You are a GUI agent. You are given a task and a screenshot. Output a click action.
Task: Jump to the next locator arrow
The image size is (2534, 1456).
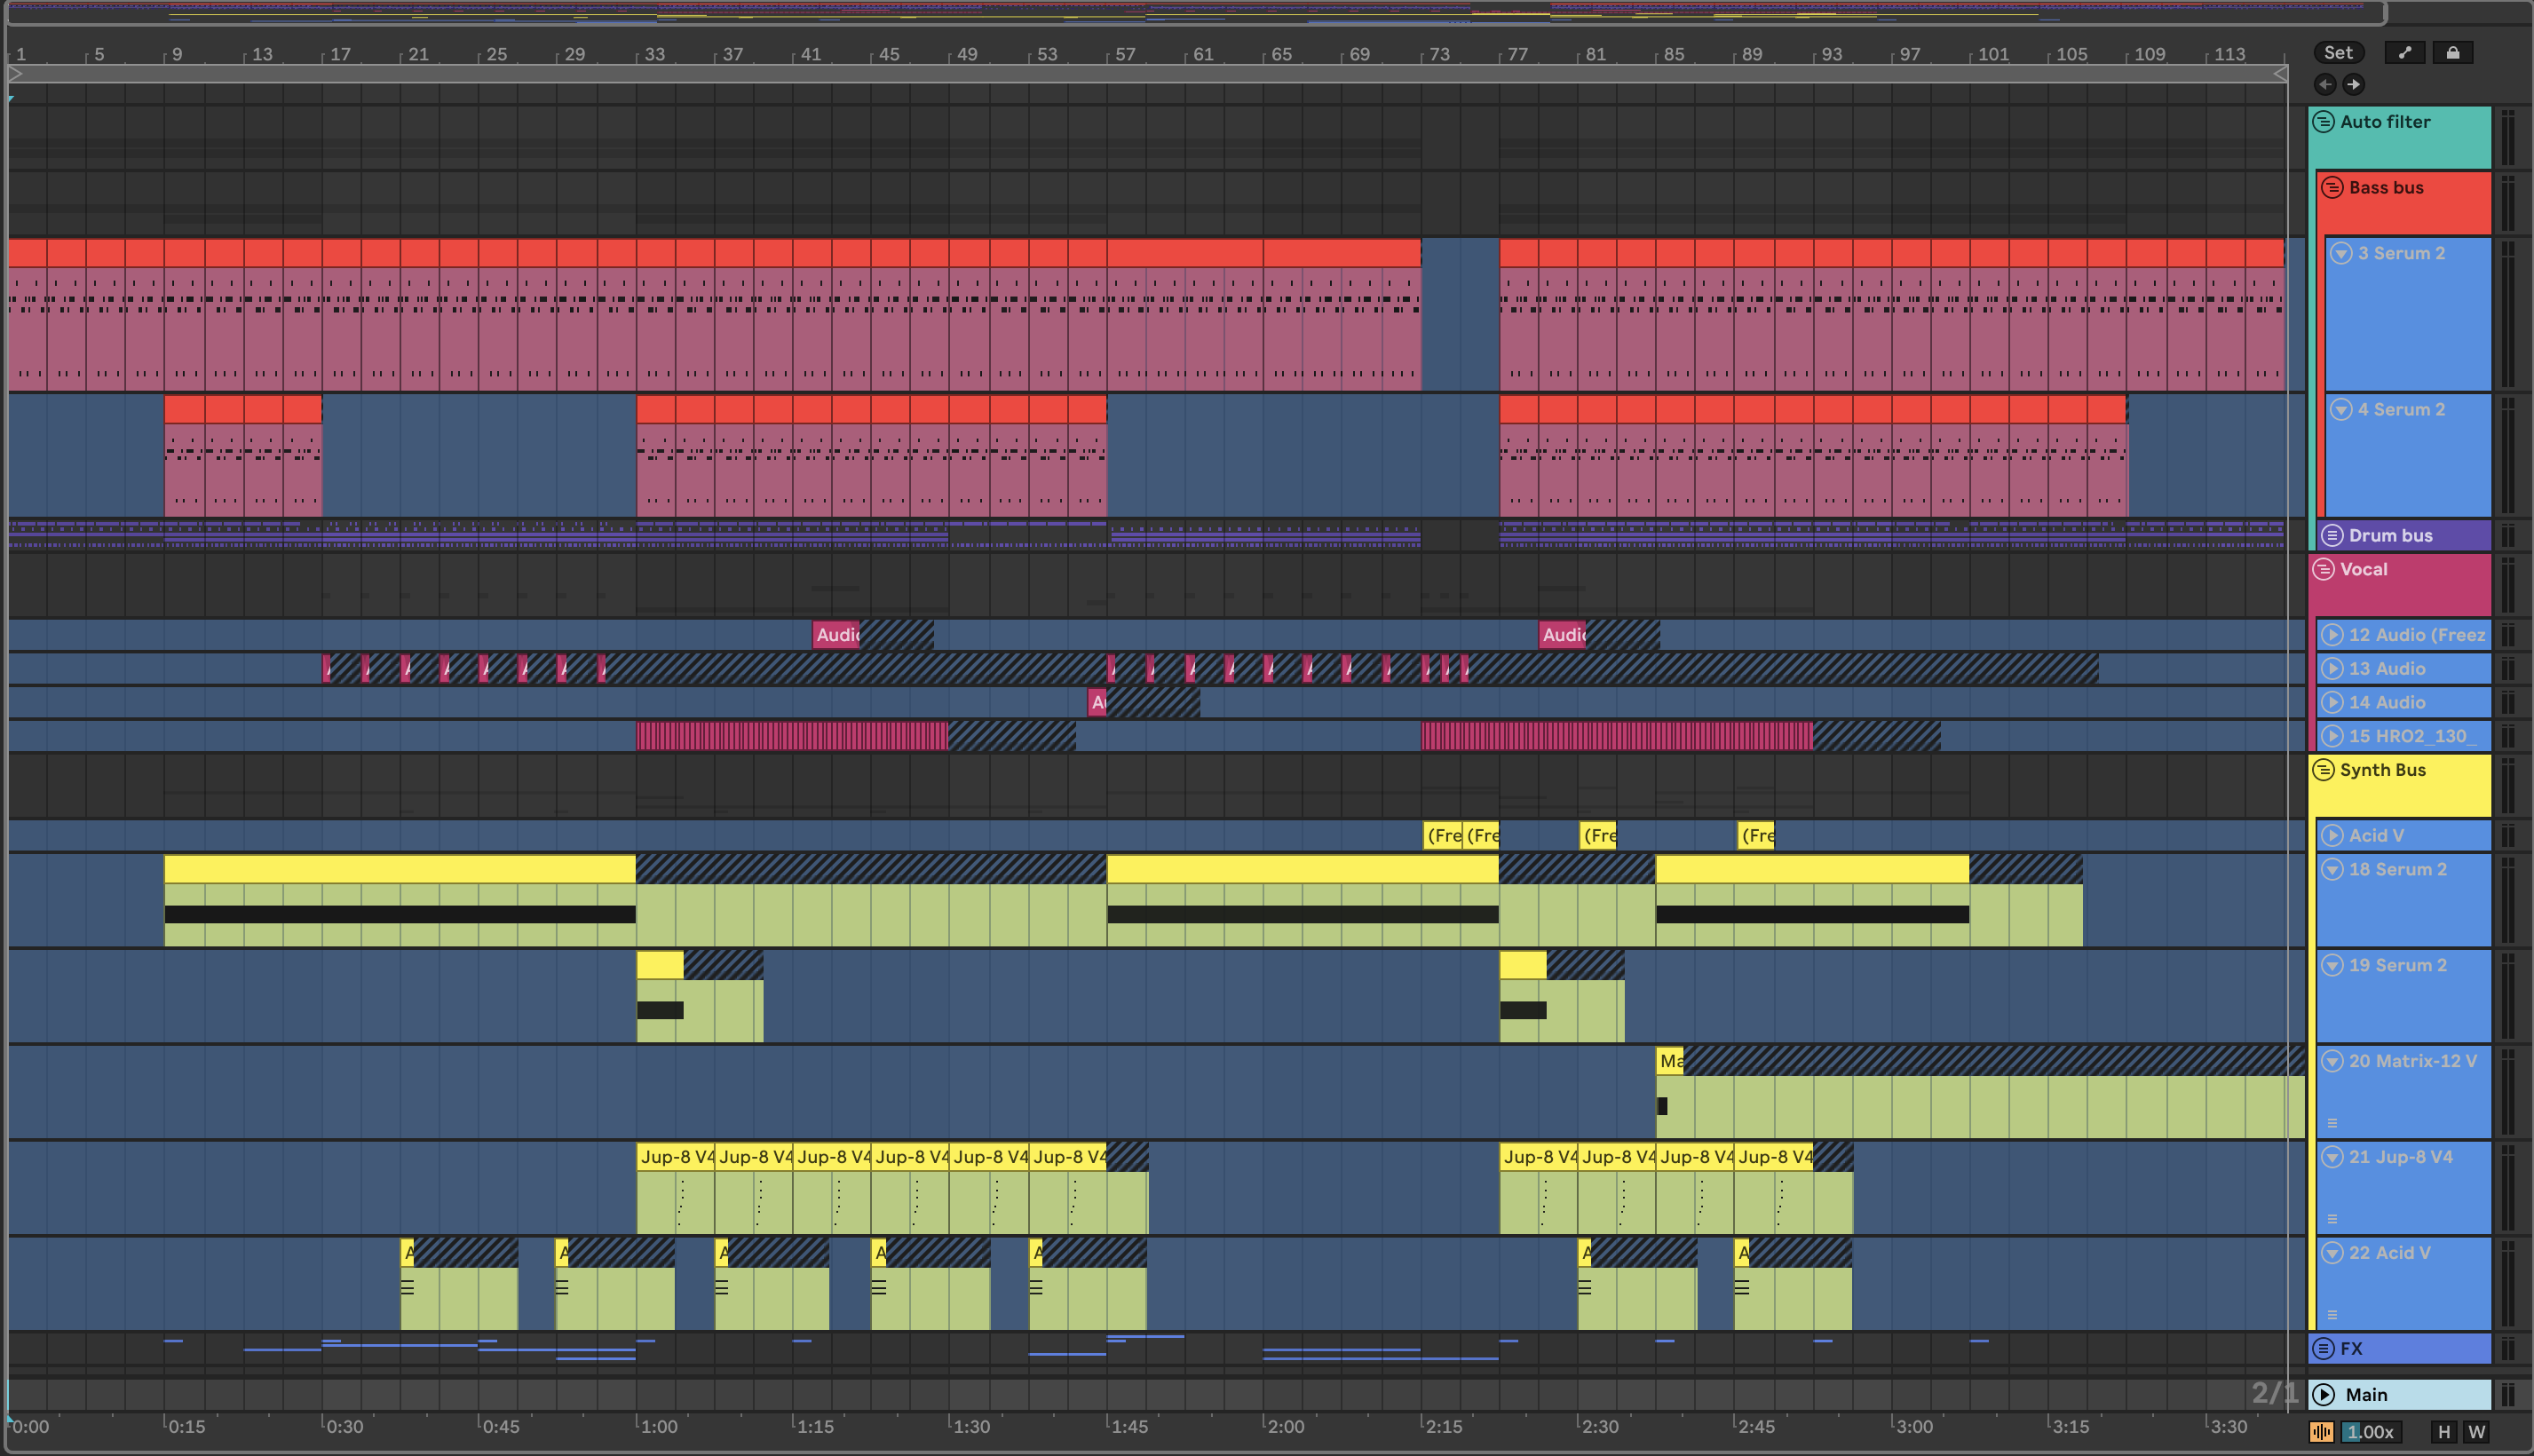[2354, 85]
